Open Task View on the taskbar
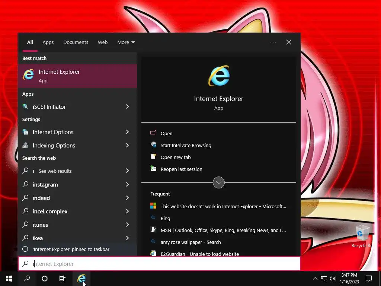The height and width of the screenshot is (286, 381). click(63, 279)
